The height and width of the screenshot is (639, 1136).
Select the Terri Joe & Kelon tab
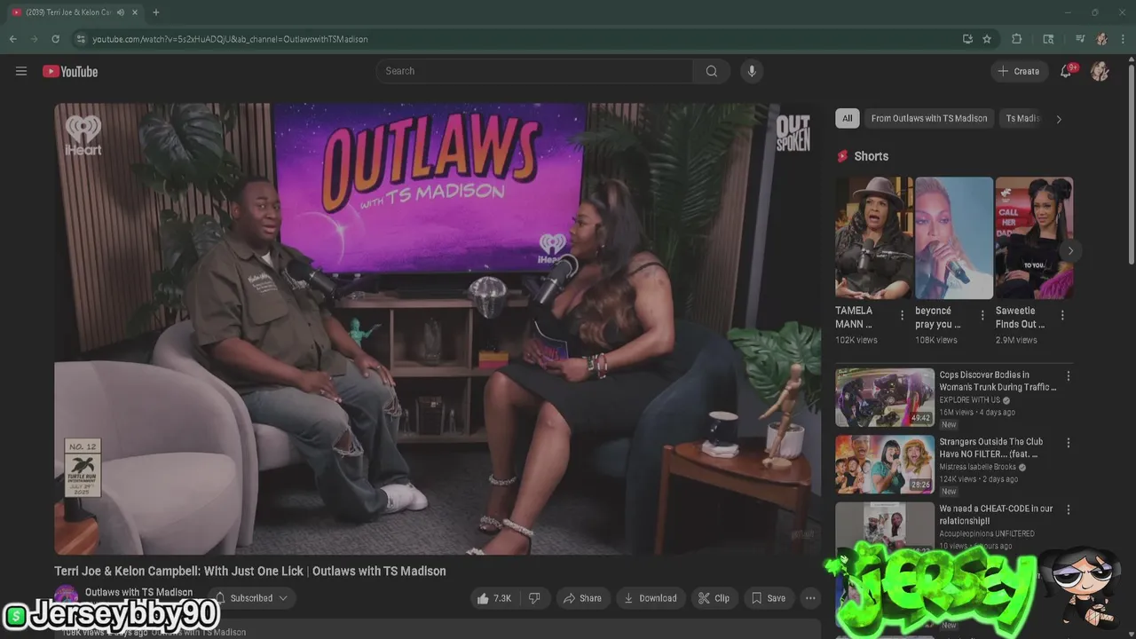coord(68,12)
